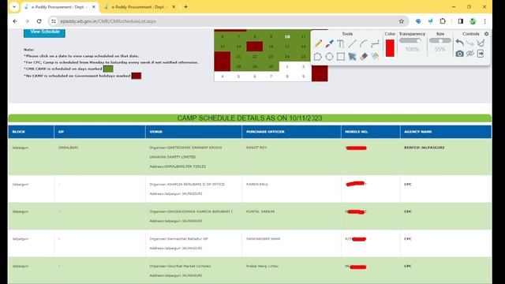505x284 pixels.
Task: Select the straight line tool
Action: [352, 44]
